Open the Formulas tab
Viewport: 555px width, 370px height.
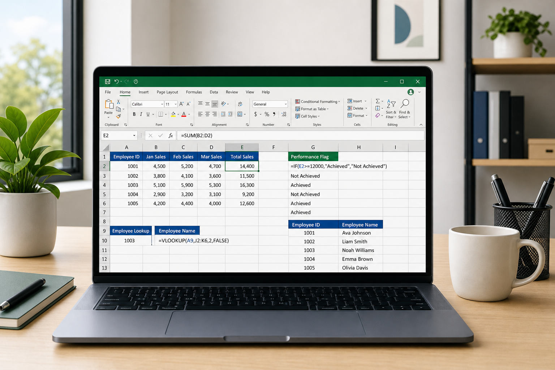pos(194,92)
